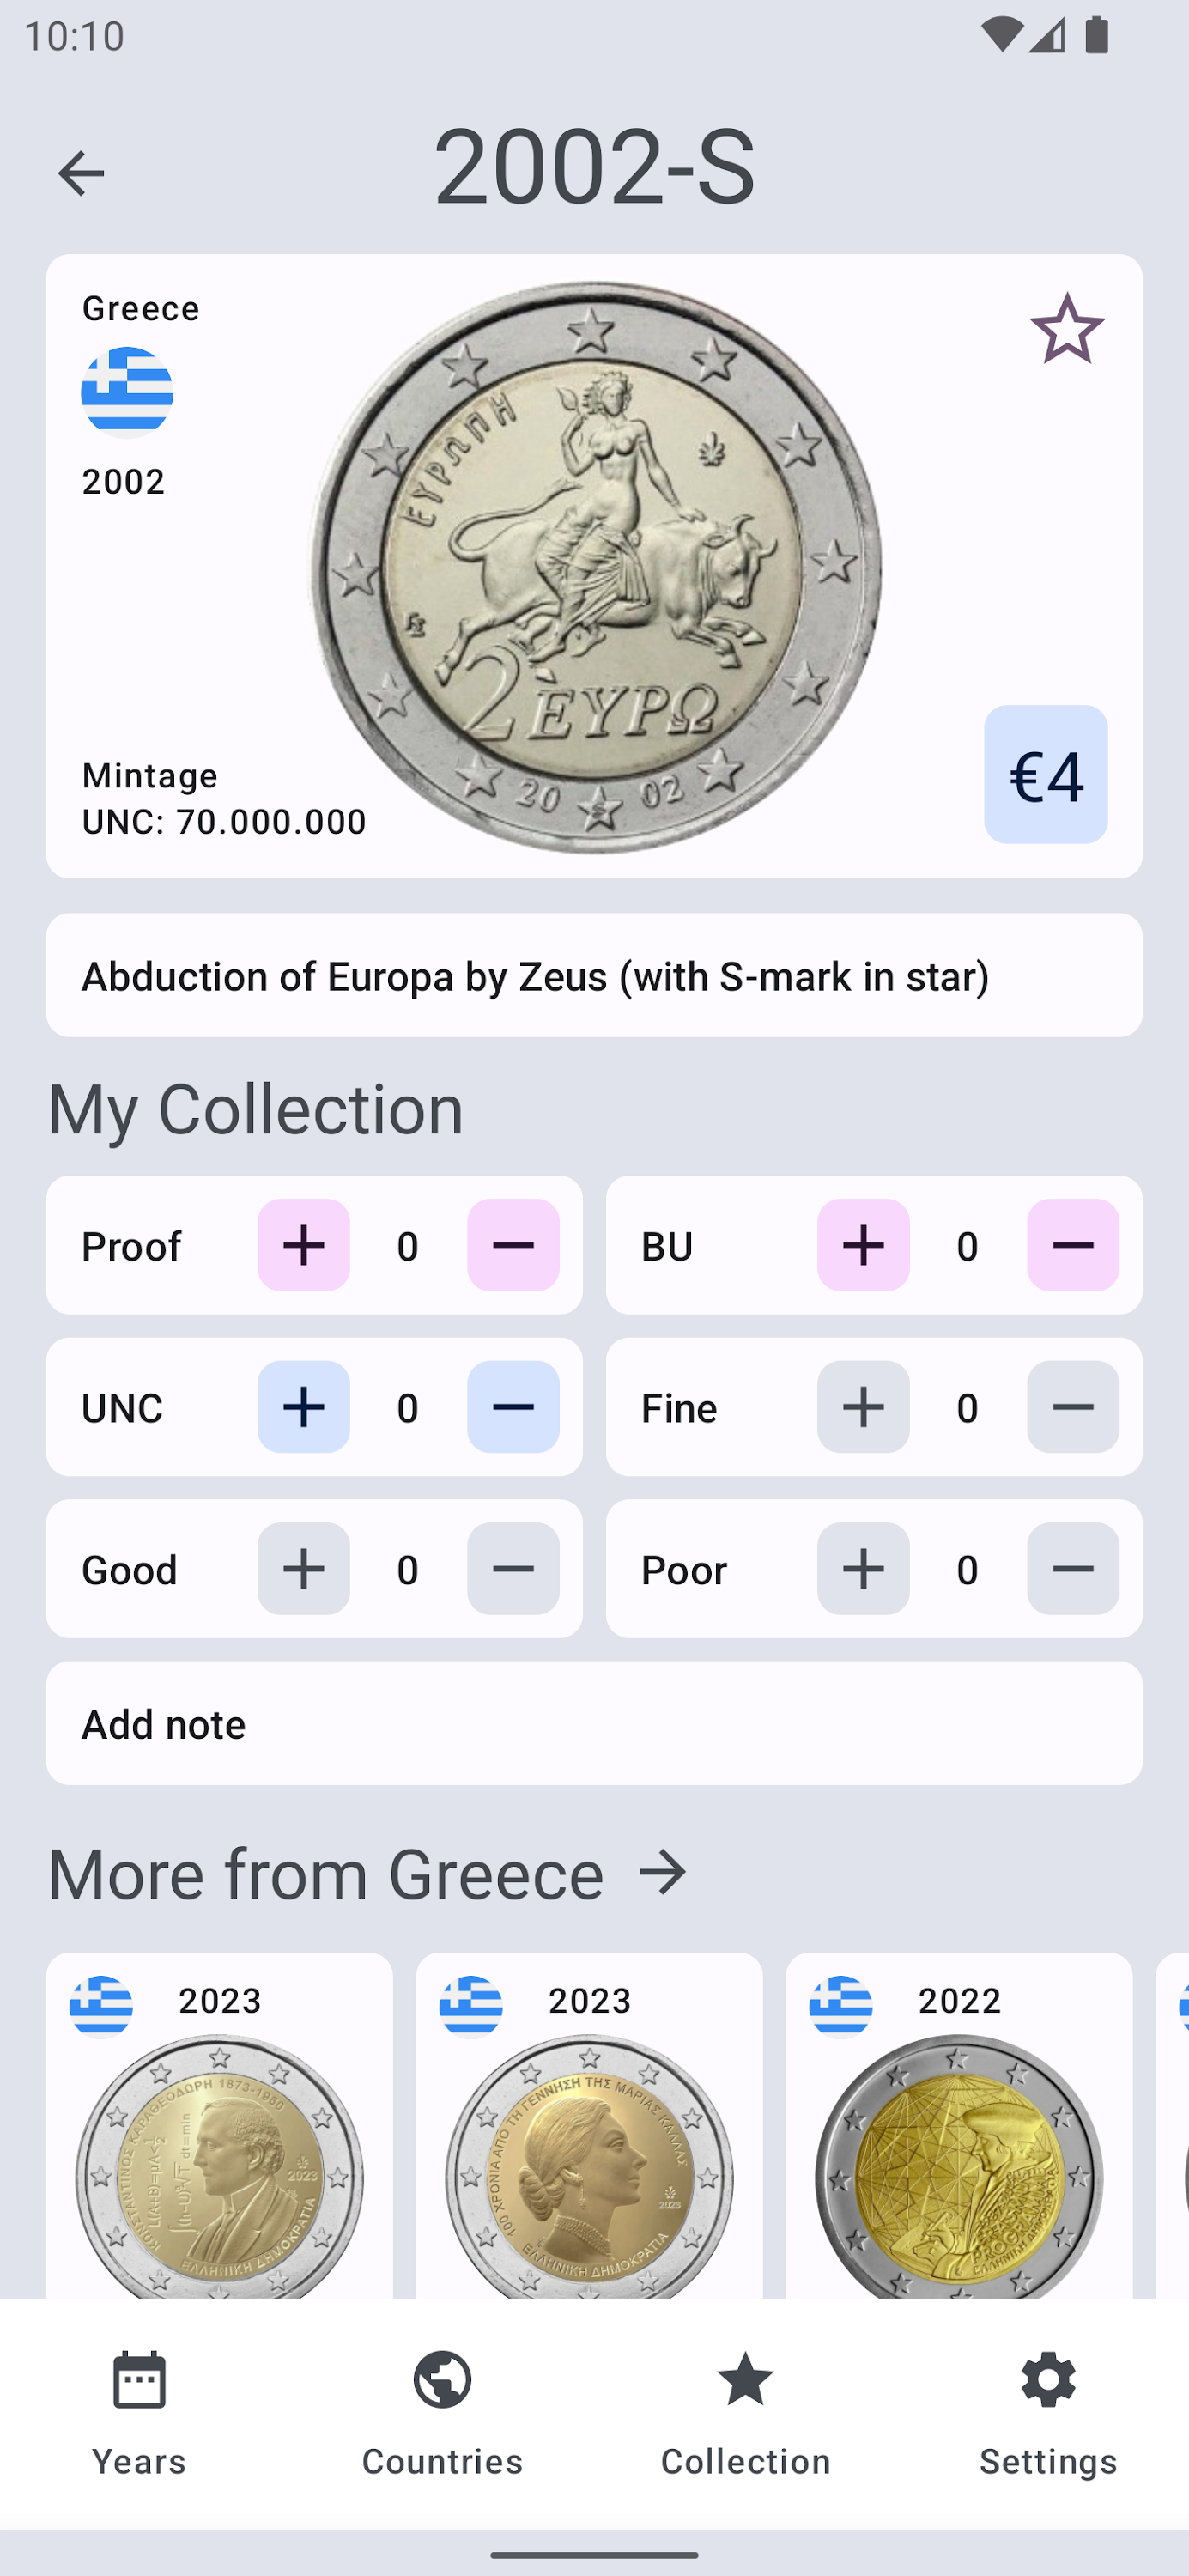Tap the back arrow icon
Viewport: 1189px width, 2576px height.
[81, 173]
